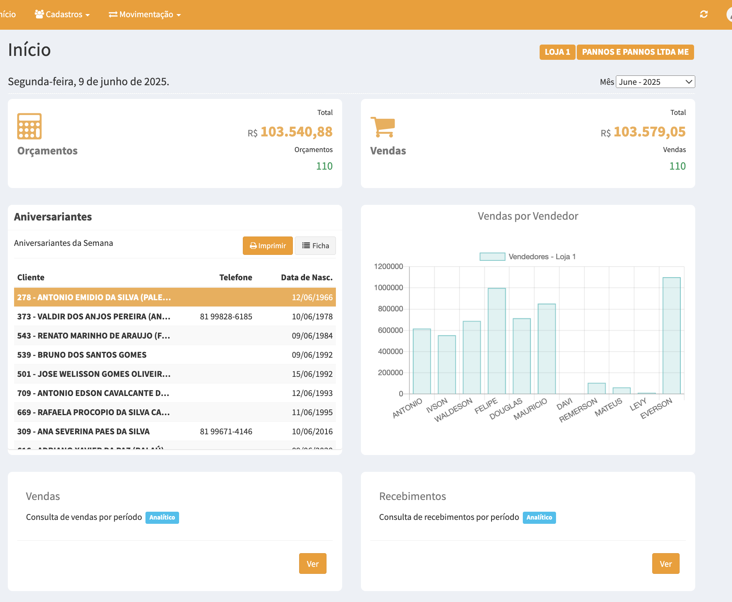The image size is (732, 602).
Task: Click the Movimentação exchange arrows icon
Action: tap(113, 14)
